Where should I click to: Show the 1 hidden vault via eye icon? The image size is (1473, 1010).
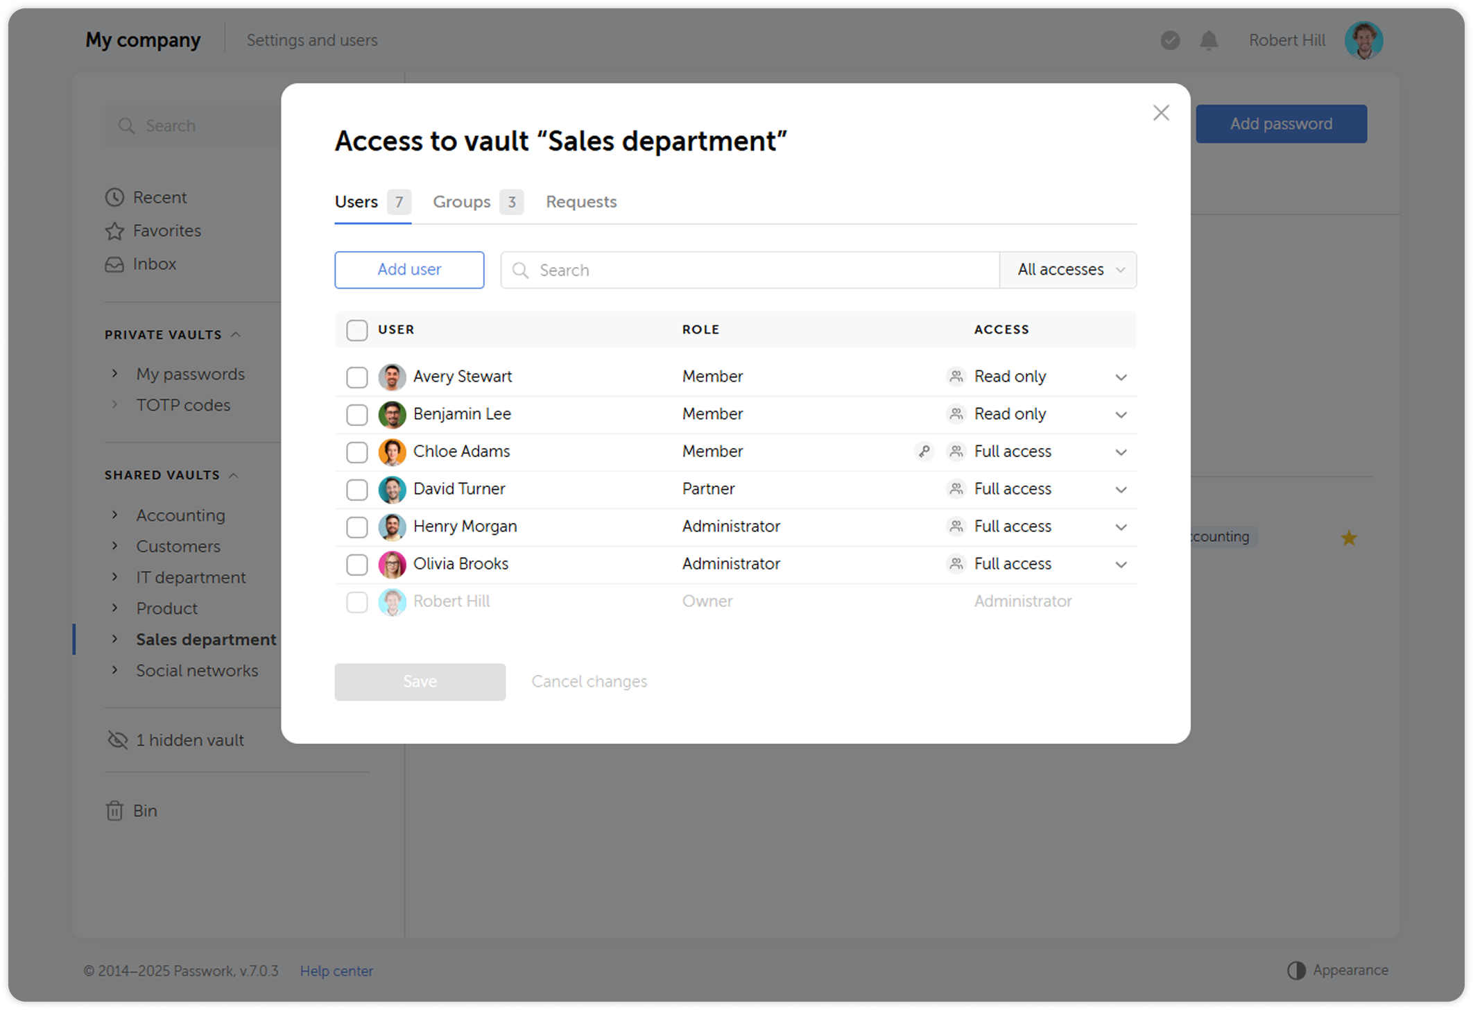pyautogui.click(x=117, y=739)
